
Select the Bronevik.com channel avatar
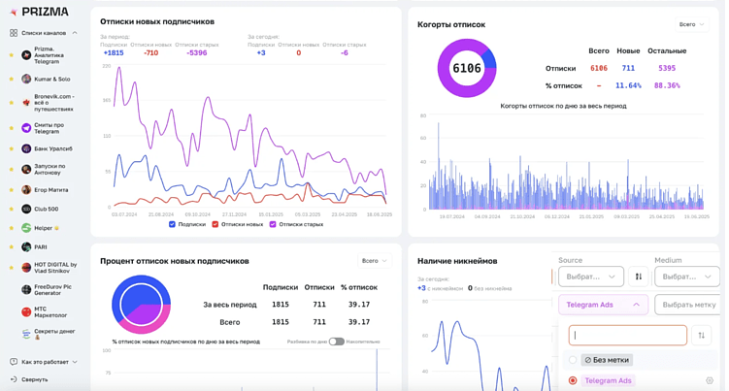click(26, 102)
